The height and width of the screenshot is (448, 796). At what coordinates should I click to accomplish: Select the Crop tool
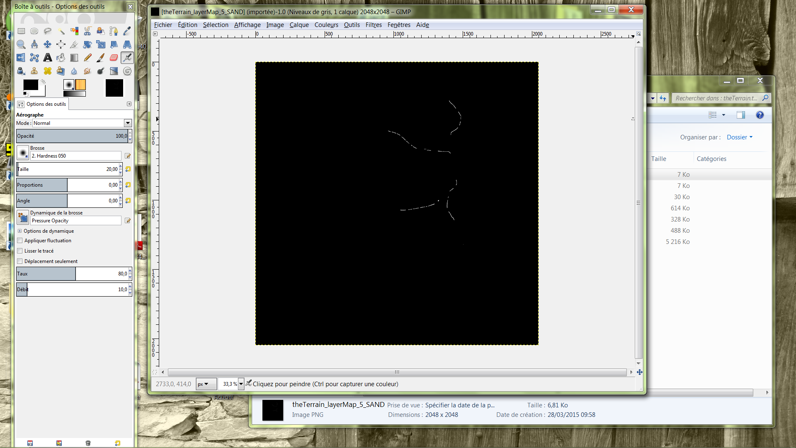point(74,44)
